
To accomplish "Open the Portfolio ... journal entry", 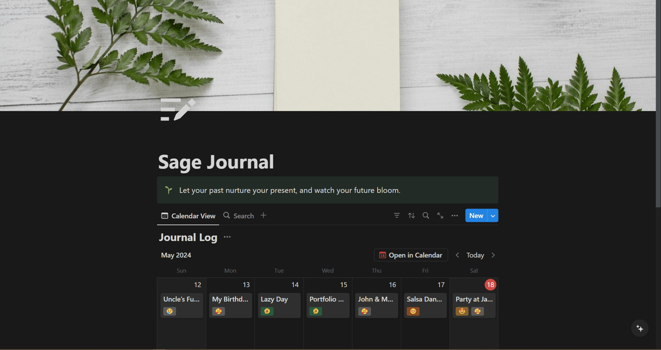I will pyautogui.click(x=328, y=305).
